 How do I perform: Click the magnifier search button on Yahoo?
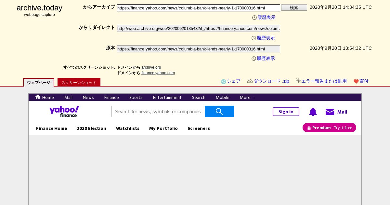(219, 112)
